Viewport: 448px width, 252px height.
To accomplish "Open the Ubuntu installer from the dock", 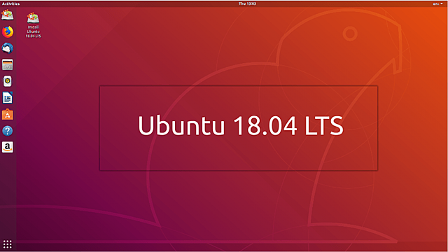I will click(x=8, y=15).
